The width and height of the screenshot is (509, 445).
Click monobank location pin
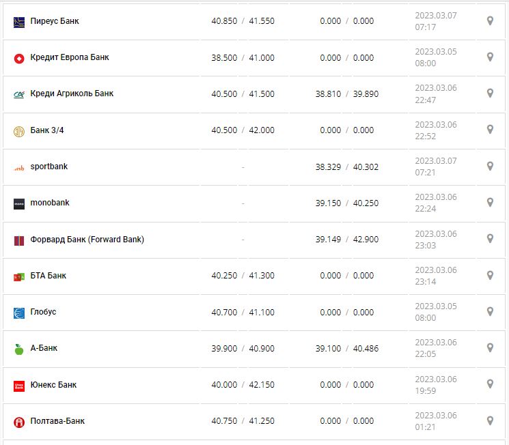(490, 203)
